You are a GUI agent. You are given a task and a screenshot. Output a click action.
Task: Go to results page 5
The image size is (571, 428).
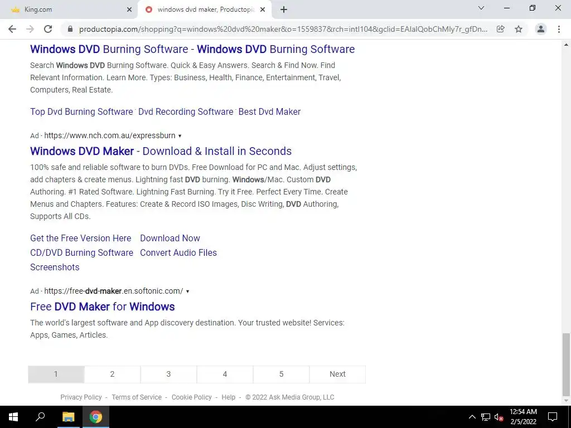[281, 374]
